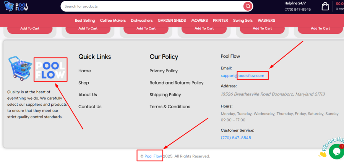Open the live chat bubble widget
This screenshot has width=344, height=164.
tap(336, 151)
